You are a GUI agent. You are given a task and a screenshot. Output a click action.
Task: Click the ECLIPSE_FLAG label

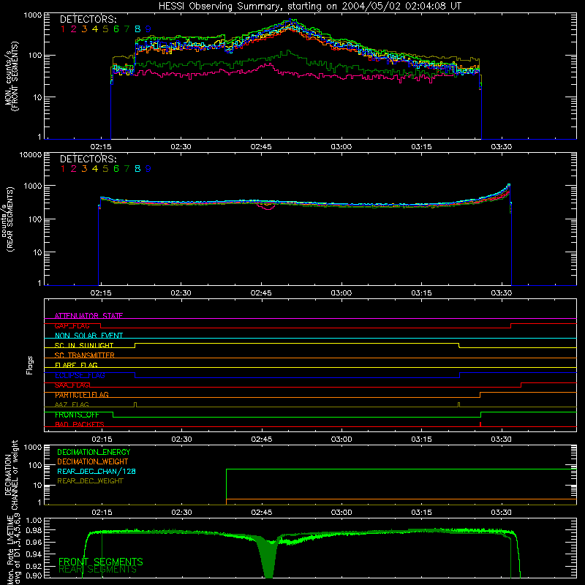coord(80,375)
